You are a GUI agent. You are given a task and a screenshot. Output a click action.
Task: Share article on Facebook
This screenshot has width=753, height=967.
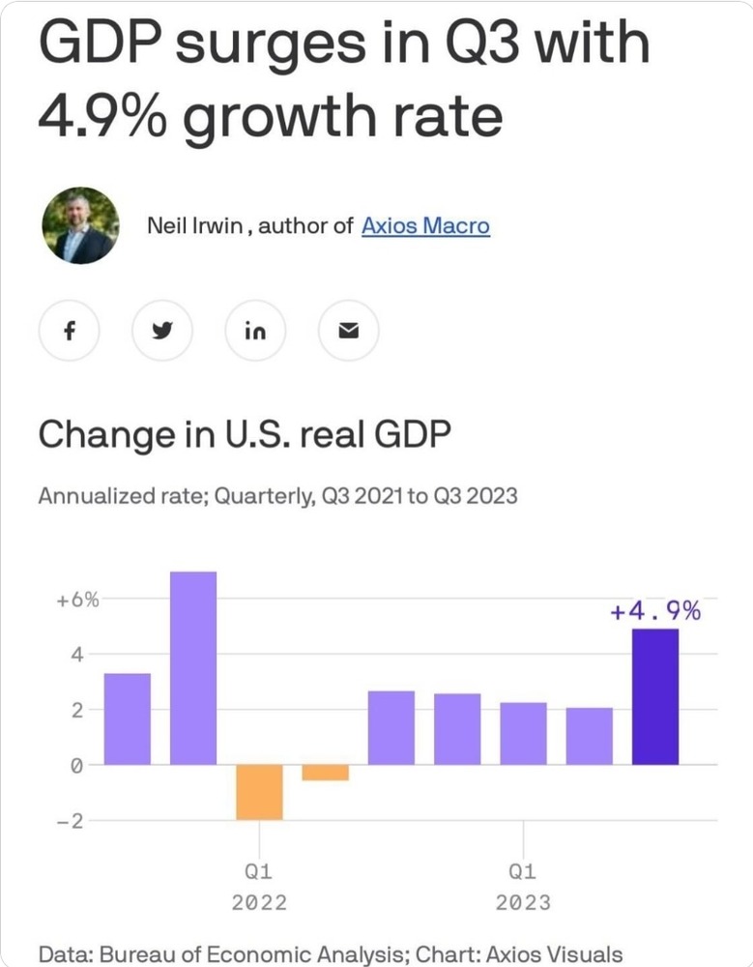tap(69, 331)
